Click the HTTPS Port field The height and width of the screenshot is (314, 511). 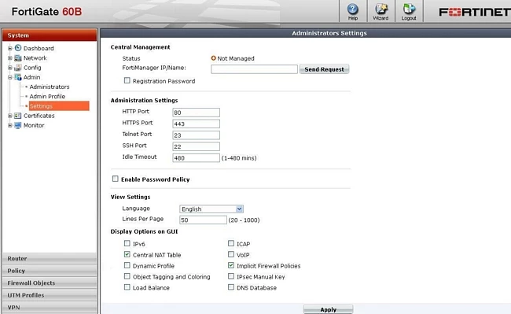pyautogui.click(x=197, y=124)
